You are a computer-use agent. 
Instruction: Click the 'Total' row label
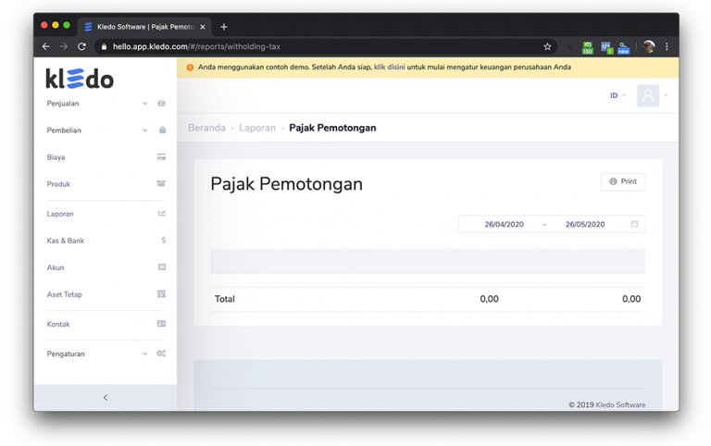pos(224,299)
